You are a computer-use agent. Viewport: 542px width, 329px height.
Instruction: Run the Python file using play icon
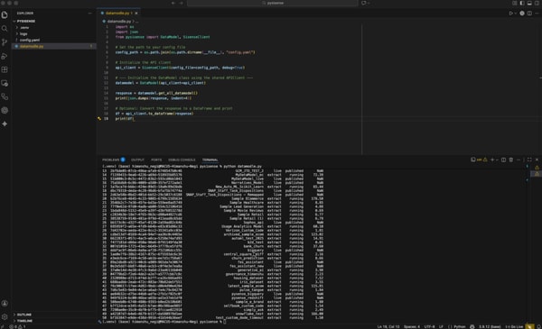tap(510, 14)
